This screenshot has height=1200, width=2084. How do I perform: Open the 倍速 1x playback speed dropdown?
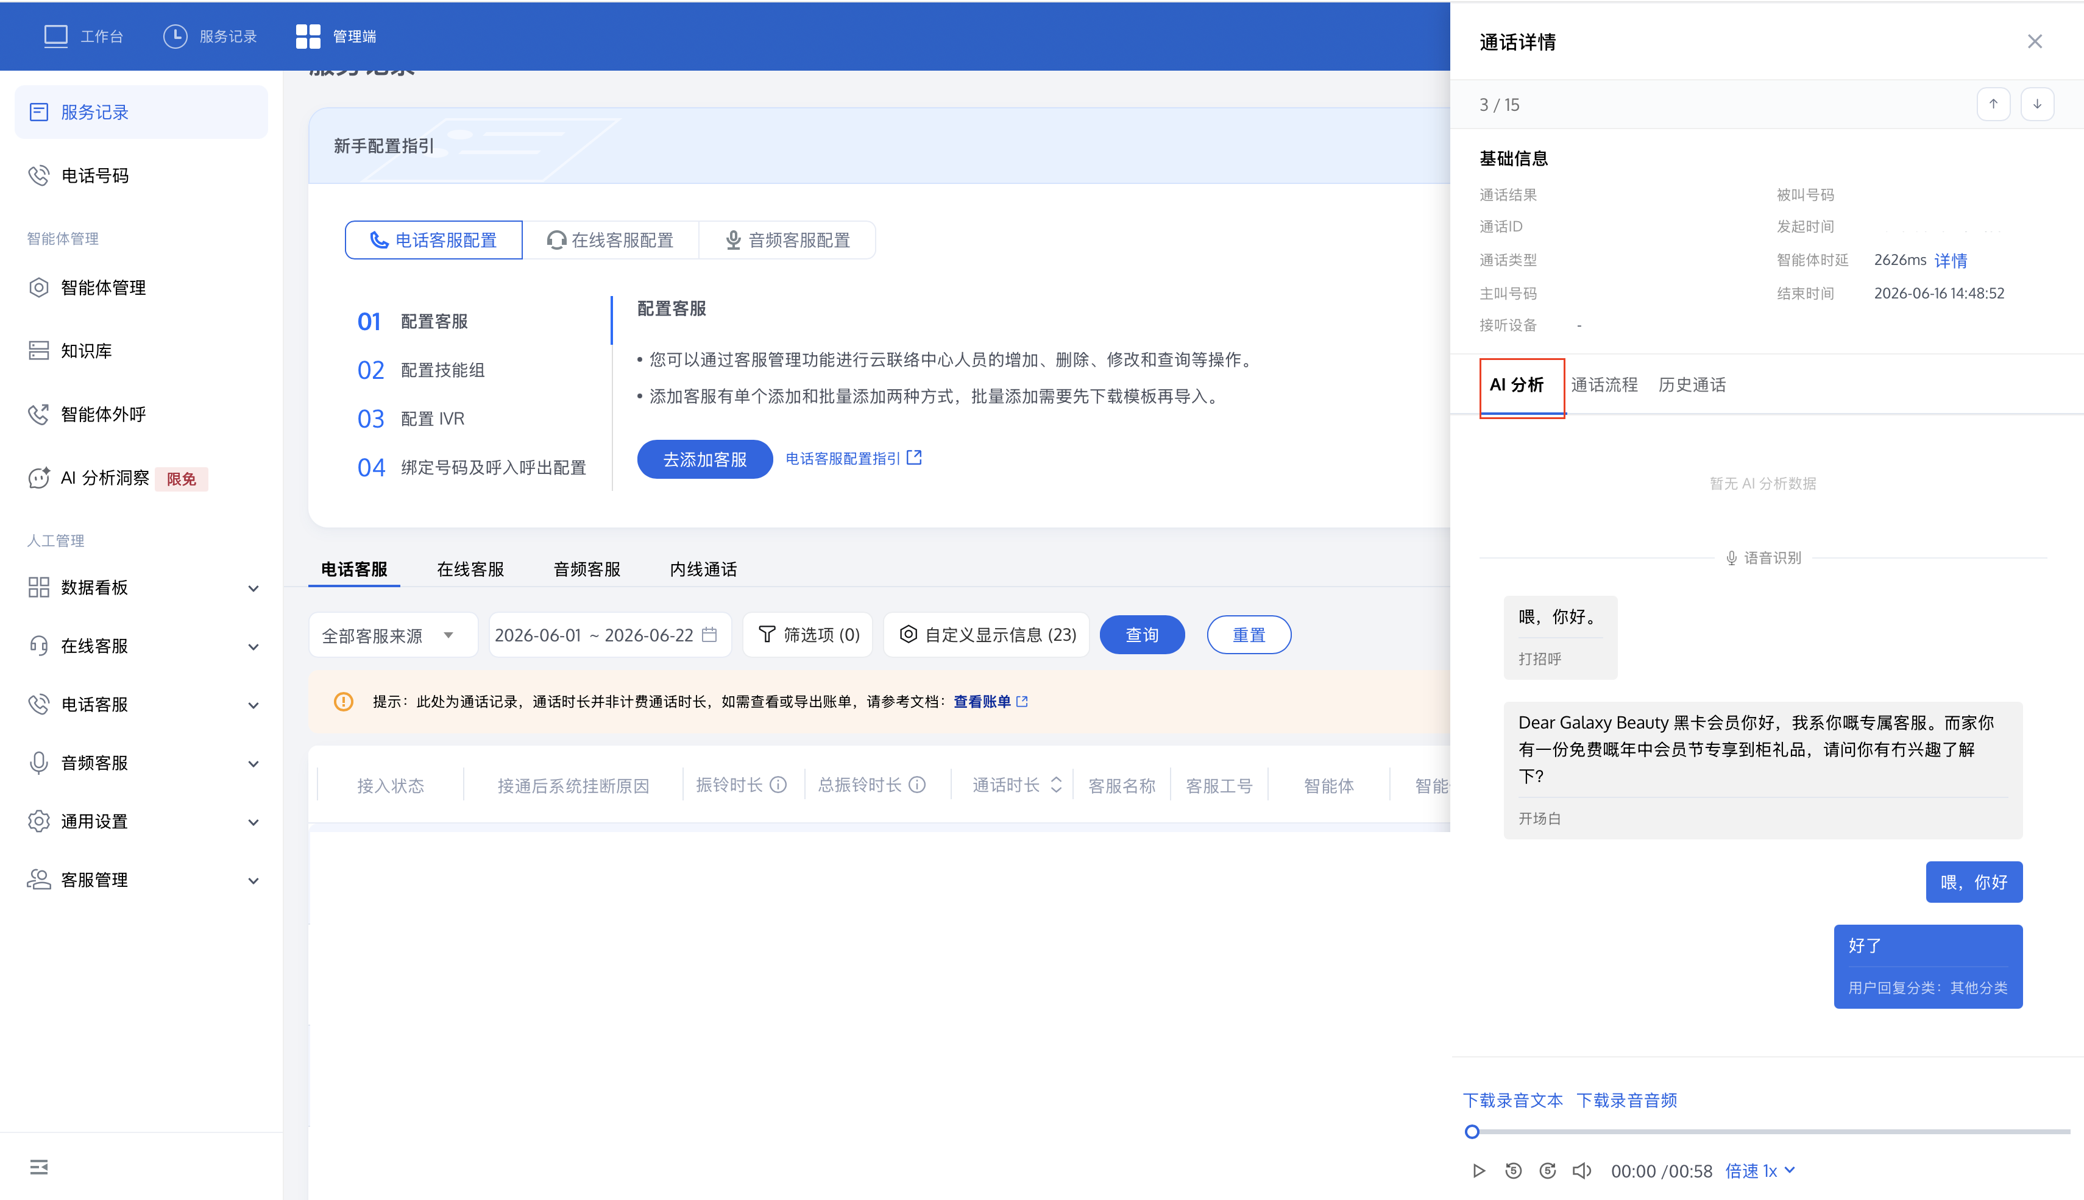(x=1760, y=1171)
